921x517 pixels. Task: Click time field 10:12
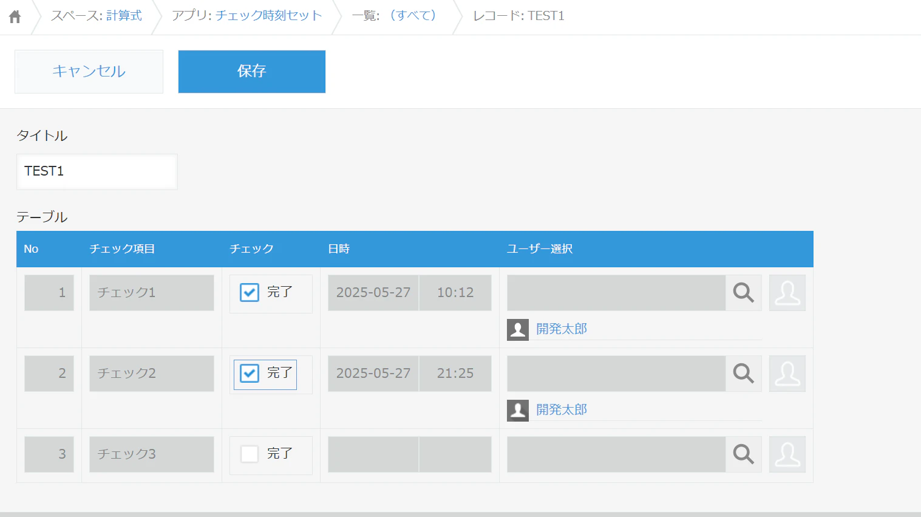(x=455, y=293)
